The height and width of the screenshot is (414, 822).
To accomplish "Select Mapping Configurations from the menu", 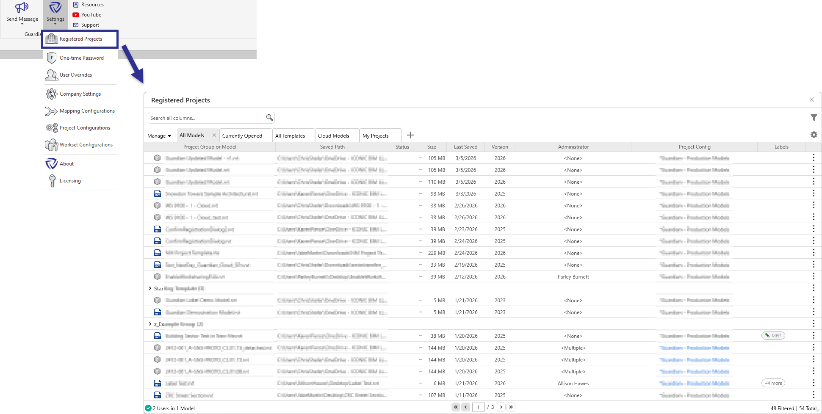I will 80,110.
